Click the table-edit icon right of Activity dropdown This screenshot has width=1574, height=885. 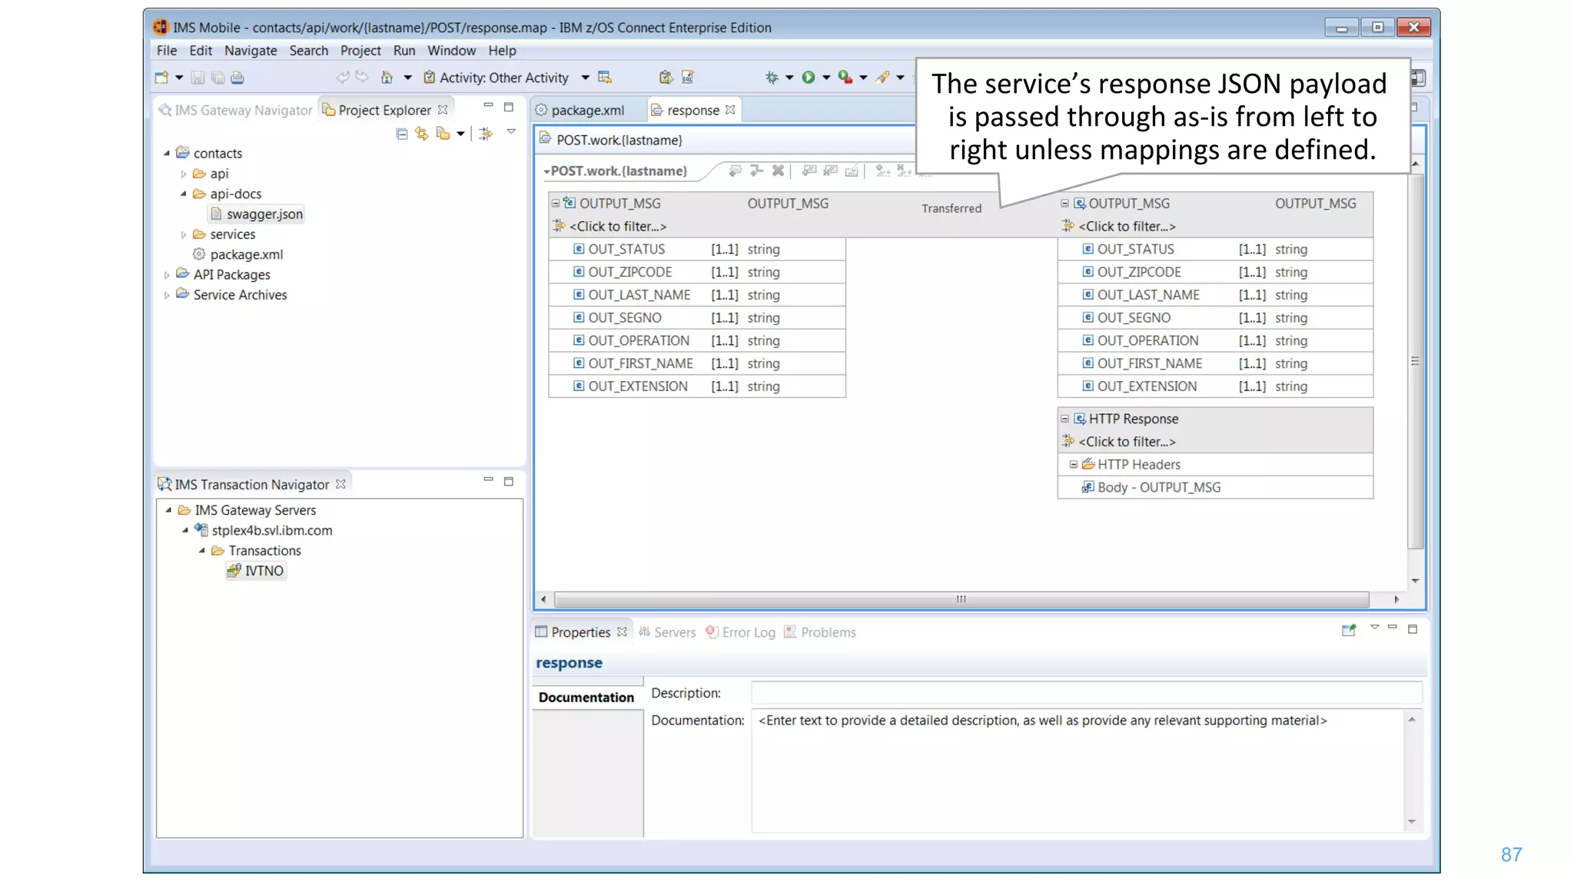pos(605,78)
